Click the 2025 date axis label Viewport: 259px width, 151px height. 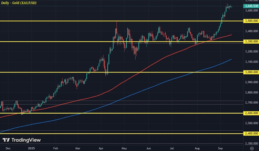(31, 148)
